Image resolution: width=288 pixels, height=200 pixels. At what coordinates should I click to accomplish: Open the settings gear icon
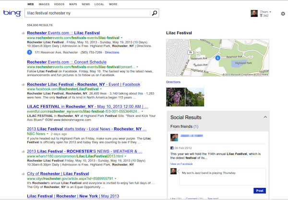(283, 13)
